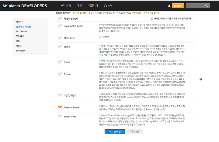Open the edgejh user dropdown
219x142 pixels.
(178, 6)
